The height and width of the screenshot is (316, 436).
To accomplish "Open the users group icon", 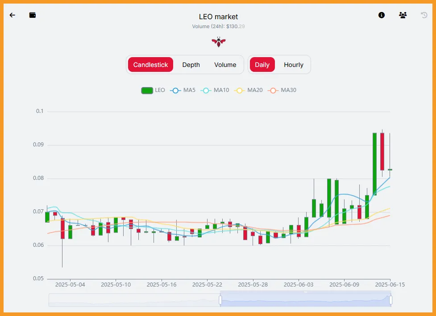I will click(x=403, y=15).
